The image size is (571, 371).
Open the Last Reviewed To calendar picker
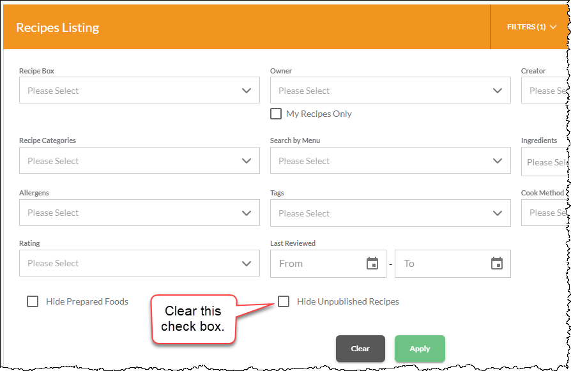point(497,263)
